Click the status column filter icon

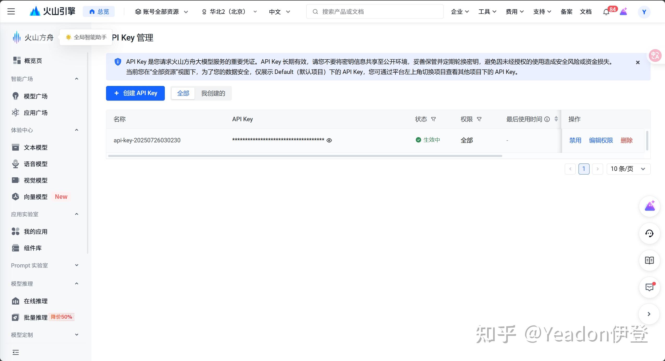pyautogui.click(x=433, y=119)
